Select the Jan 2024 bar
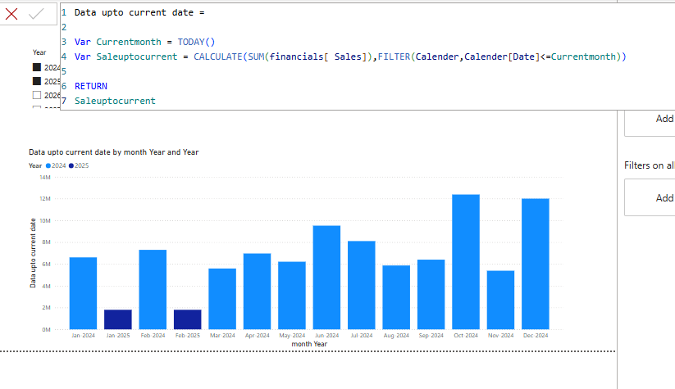 (83, 293)
